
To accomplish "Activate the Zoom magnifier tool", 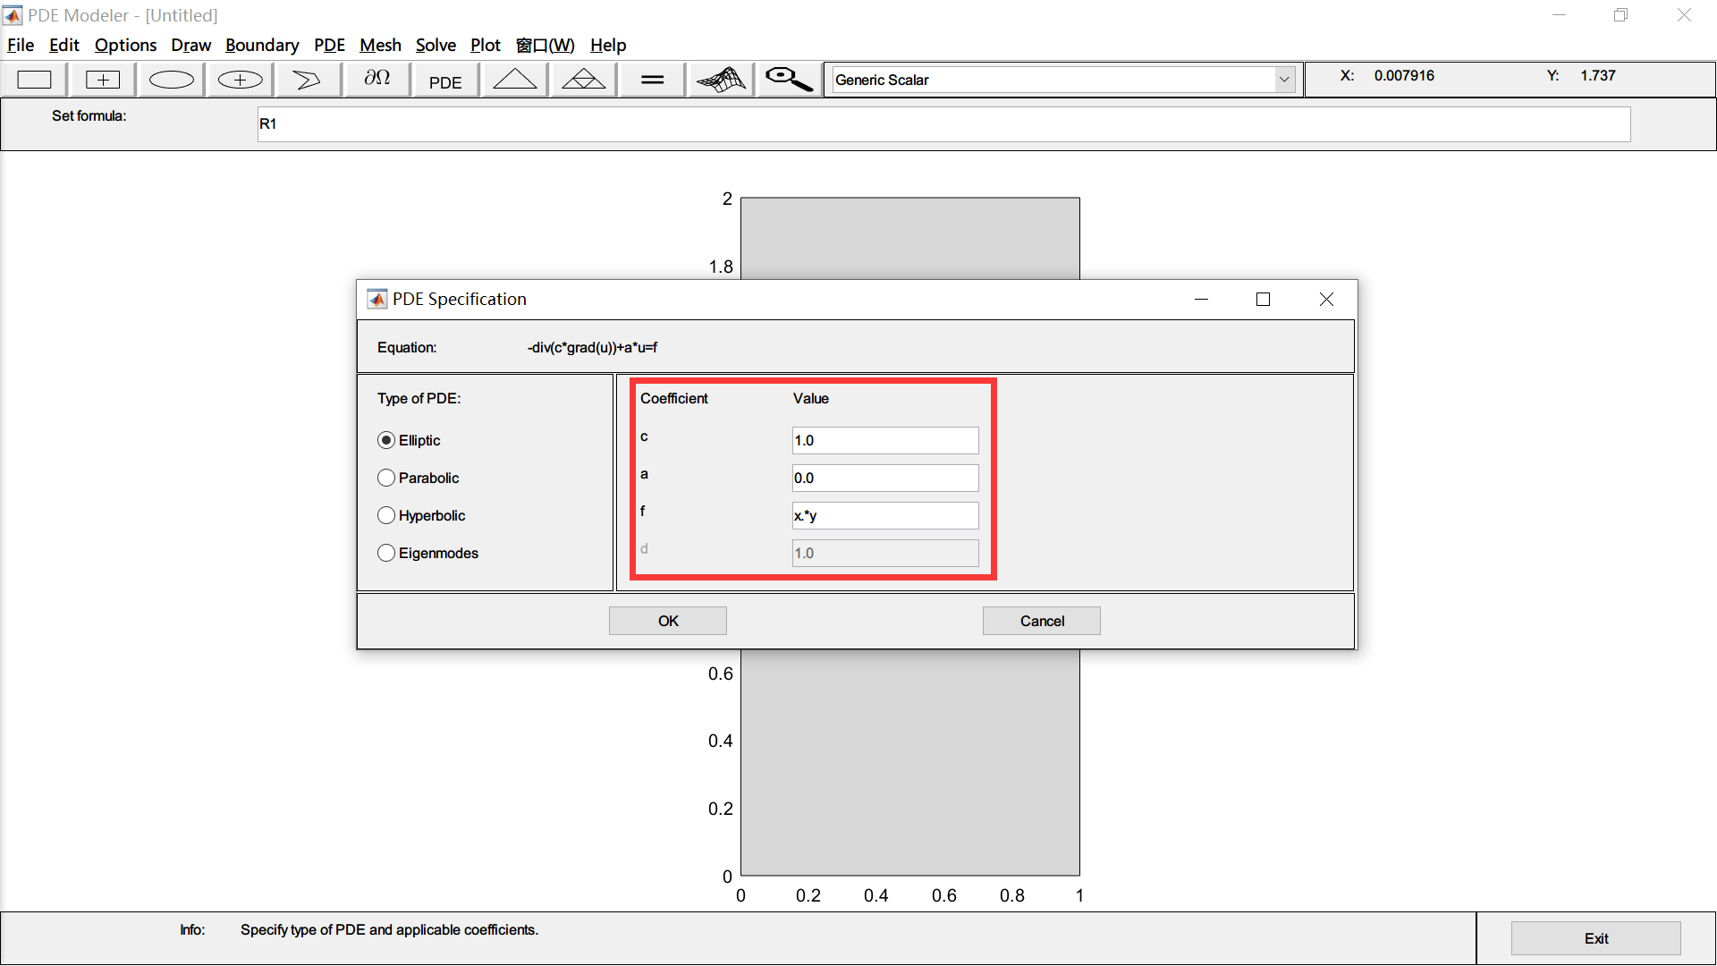I will pos(787,79).
